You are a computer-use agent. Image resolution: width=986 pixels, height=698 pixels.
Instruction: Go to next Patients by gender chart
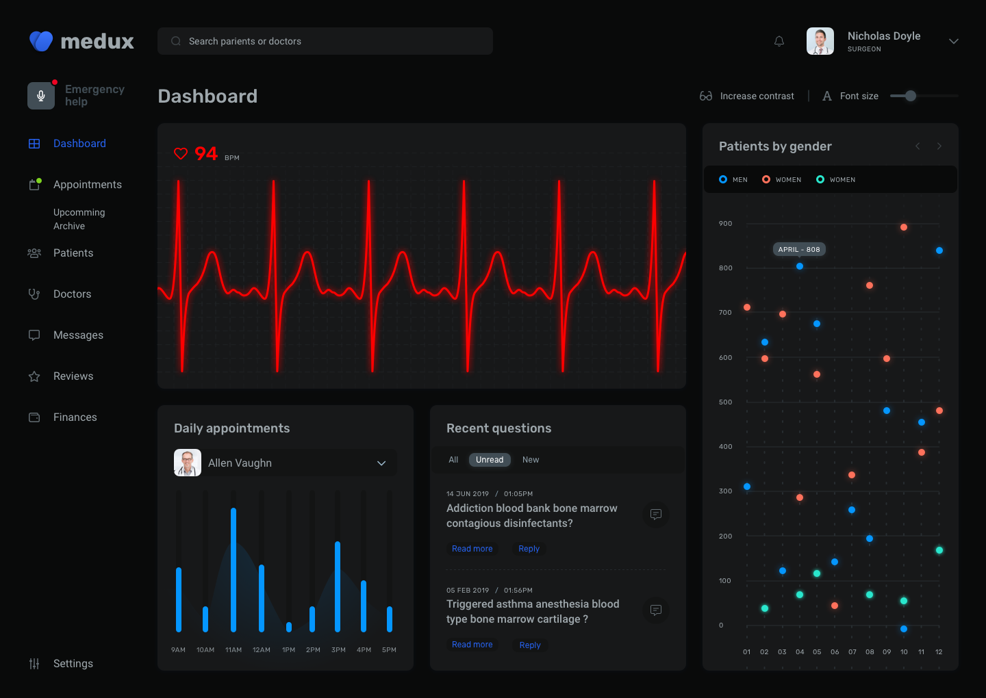[x=939, y=146]
